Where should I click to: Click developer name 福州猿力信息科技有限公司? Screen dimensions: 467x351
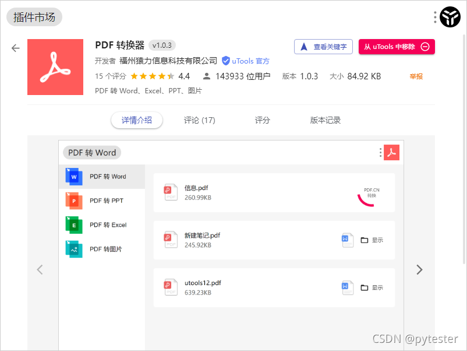pyautogui.click(x=168, y=61)
